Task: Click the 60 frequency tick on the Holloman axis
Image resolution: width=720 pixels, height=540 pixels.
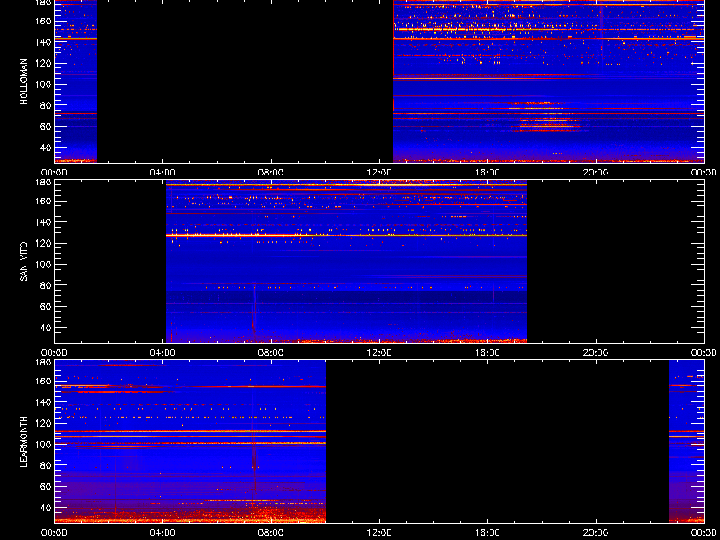Action: coord(47,126)
